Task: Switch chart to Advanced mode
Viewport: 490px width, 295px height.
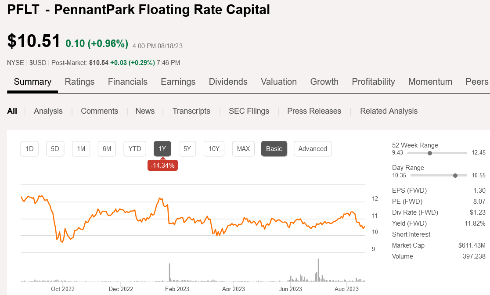Action: [313, 149]
